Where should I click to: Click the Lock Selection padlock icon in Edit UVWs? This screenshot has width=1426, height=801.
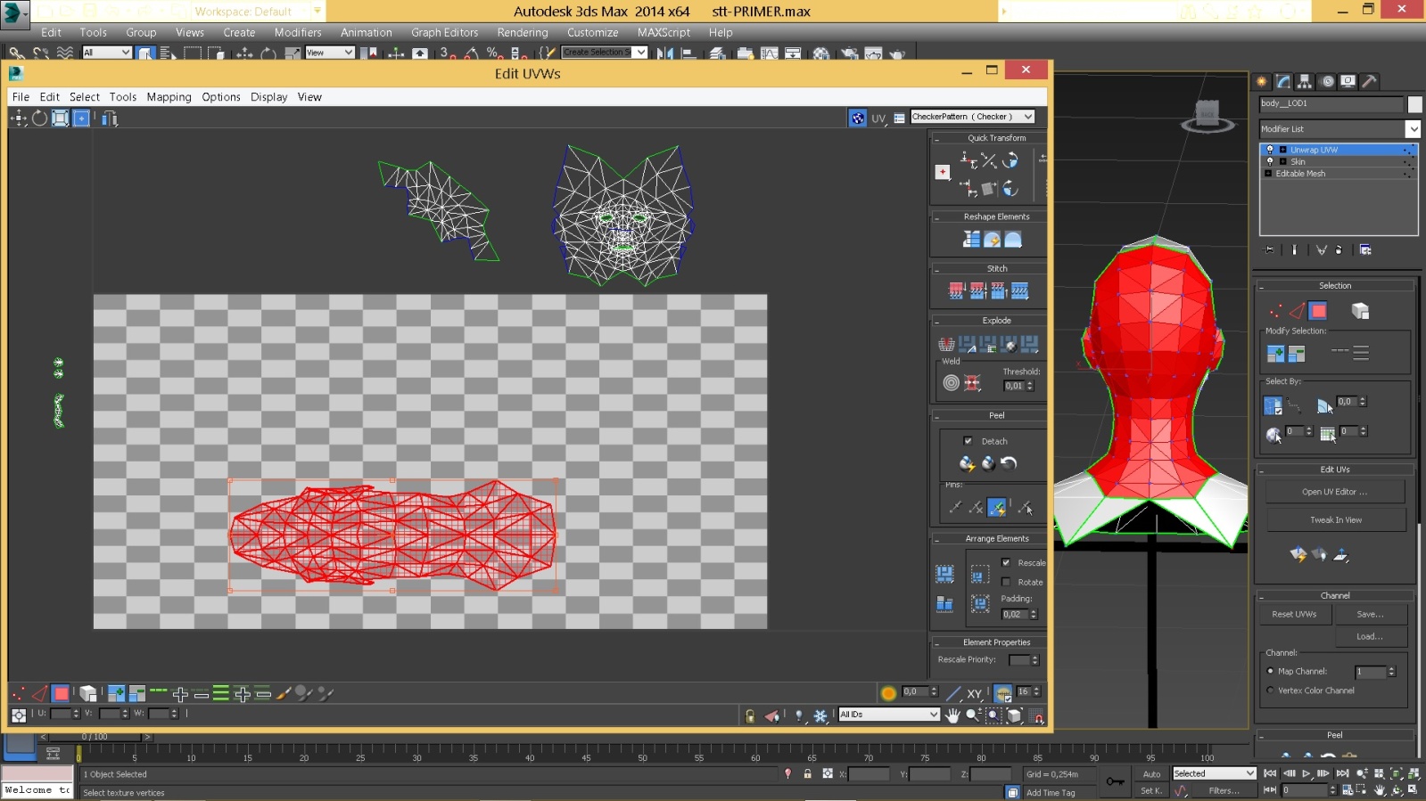pyautogui.click(x=750, y=715)
